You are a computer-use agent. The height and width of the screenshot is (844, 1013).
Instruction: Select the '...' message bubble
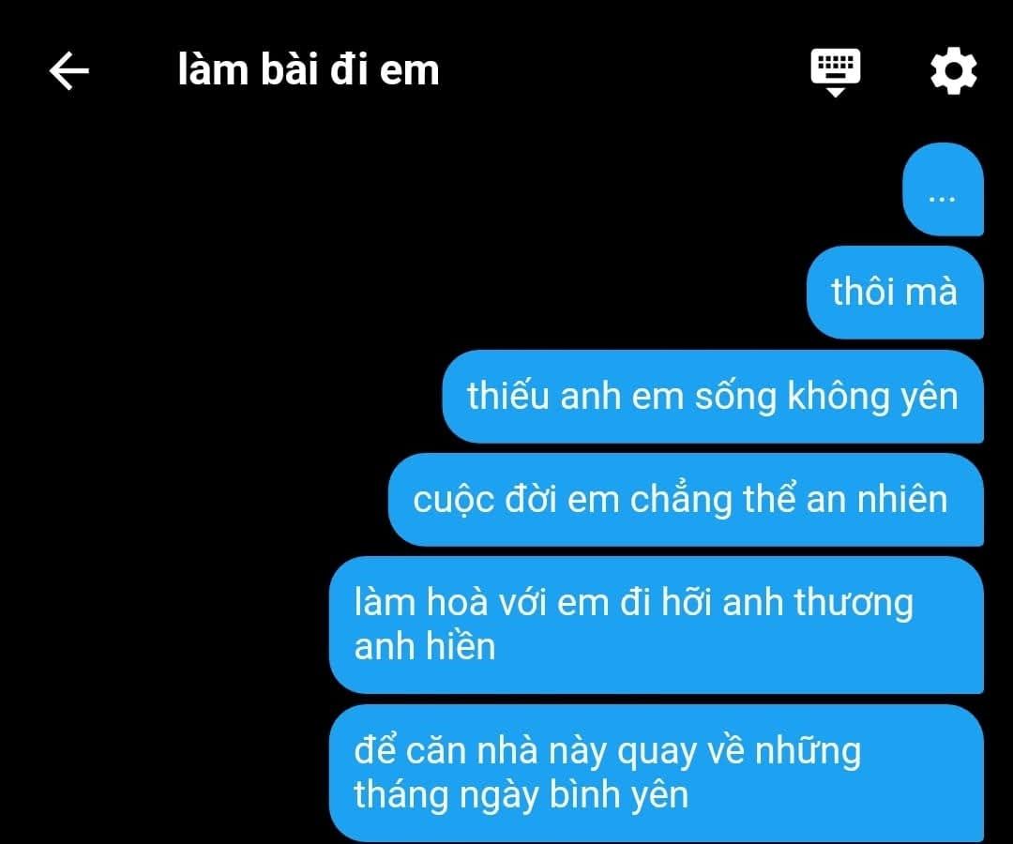click(x=944, y=189)
